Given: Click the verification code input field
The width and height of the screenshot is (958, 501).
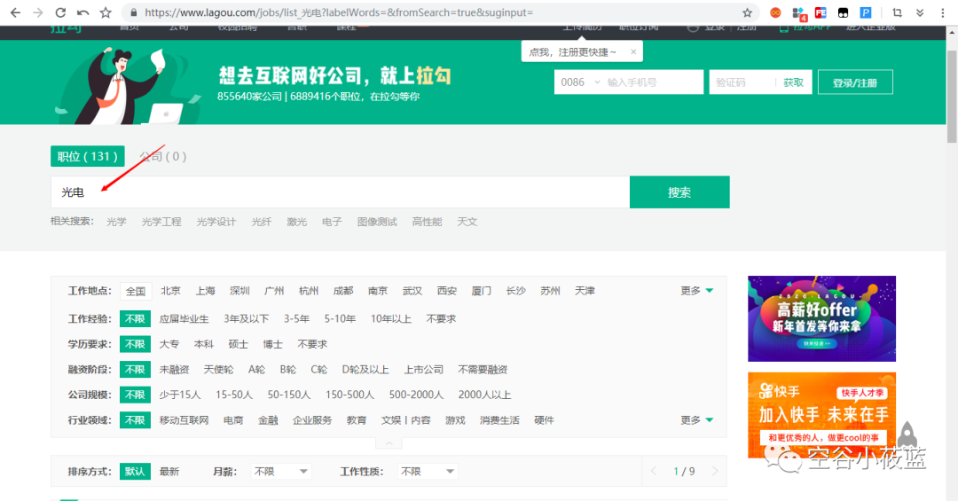Looking at the screenshot, I should [x=742, y=82].
